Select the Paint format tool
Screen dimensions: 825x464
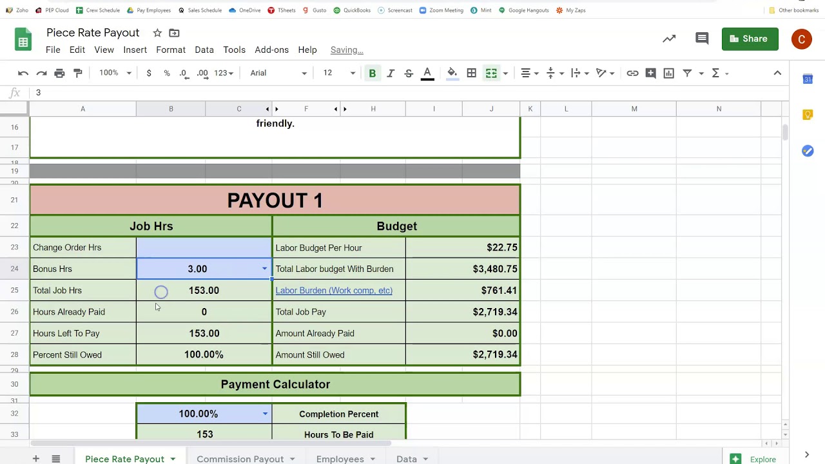pos(78,73)
